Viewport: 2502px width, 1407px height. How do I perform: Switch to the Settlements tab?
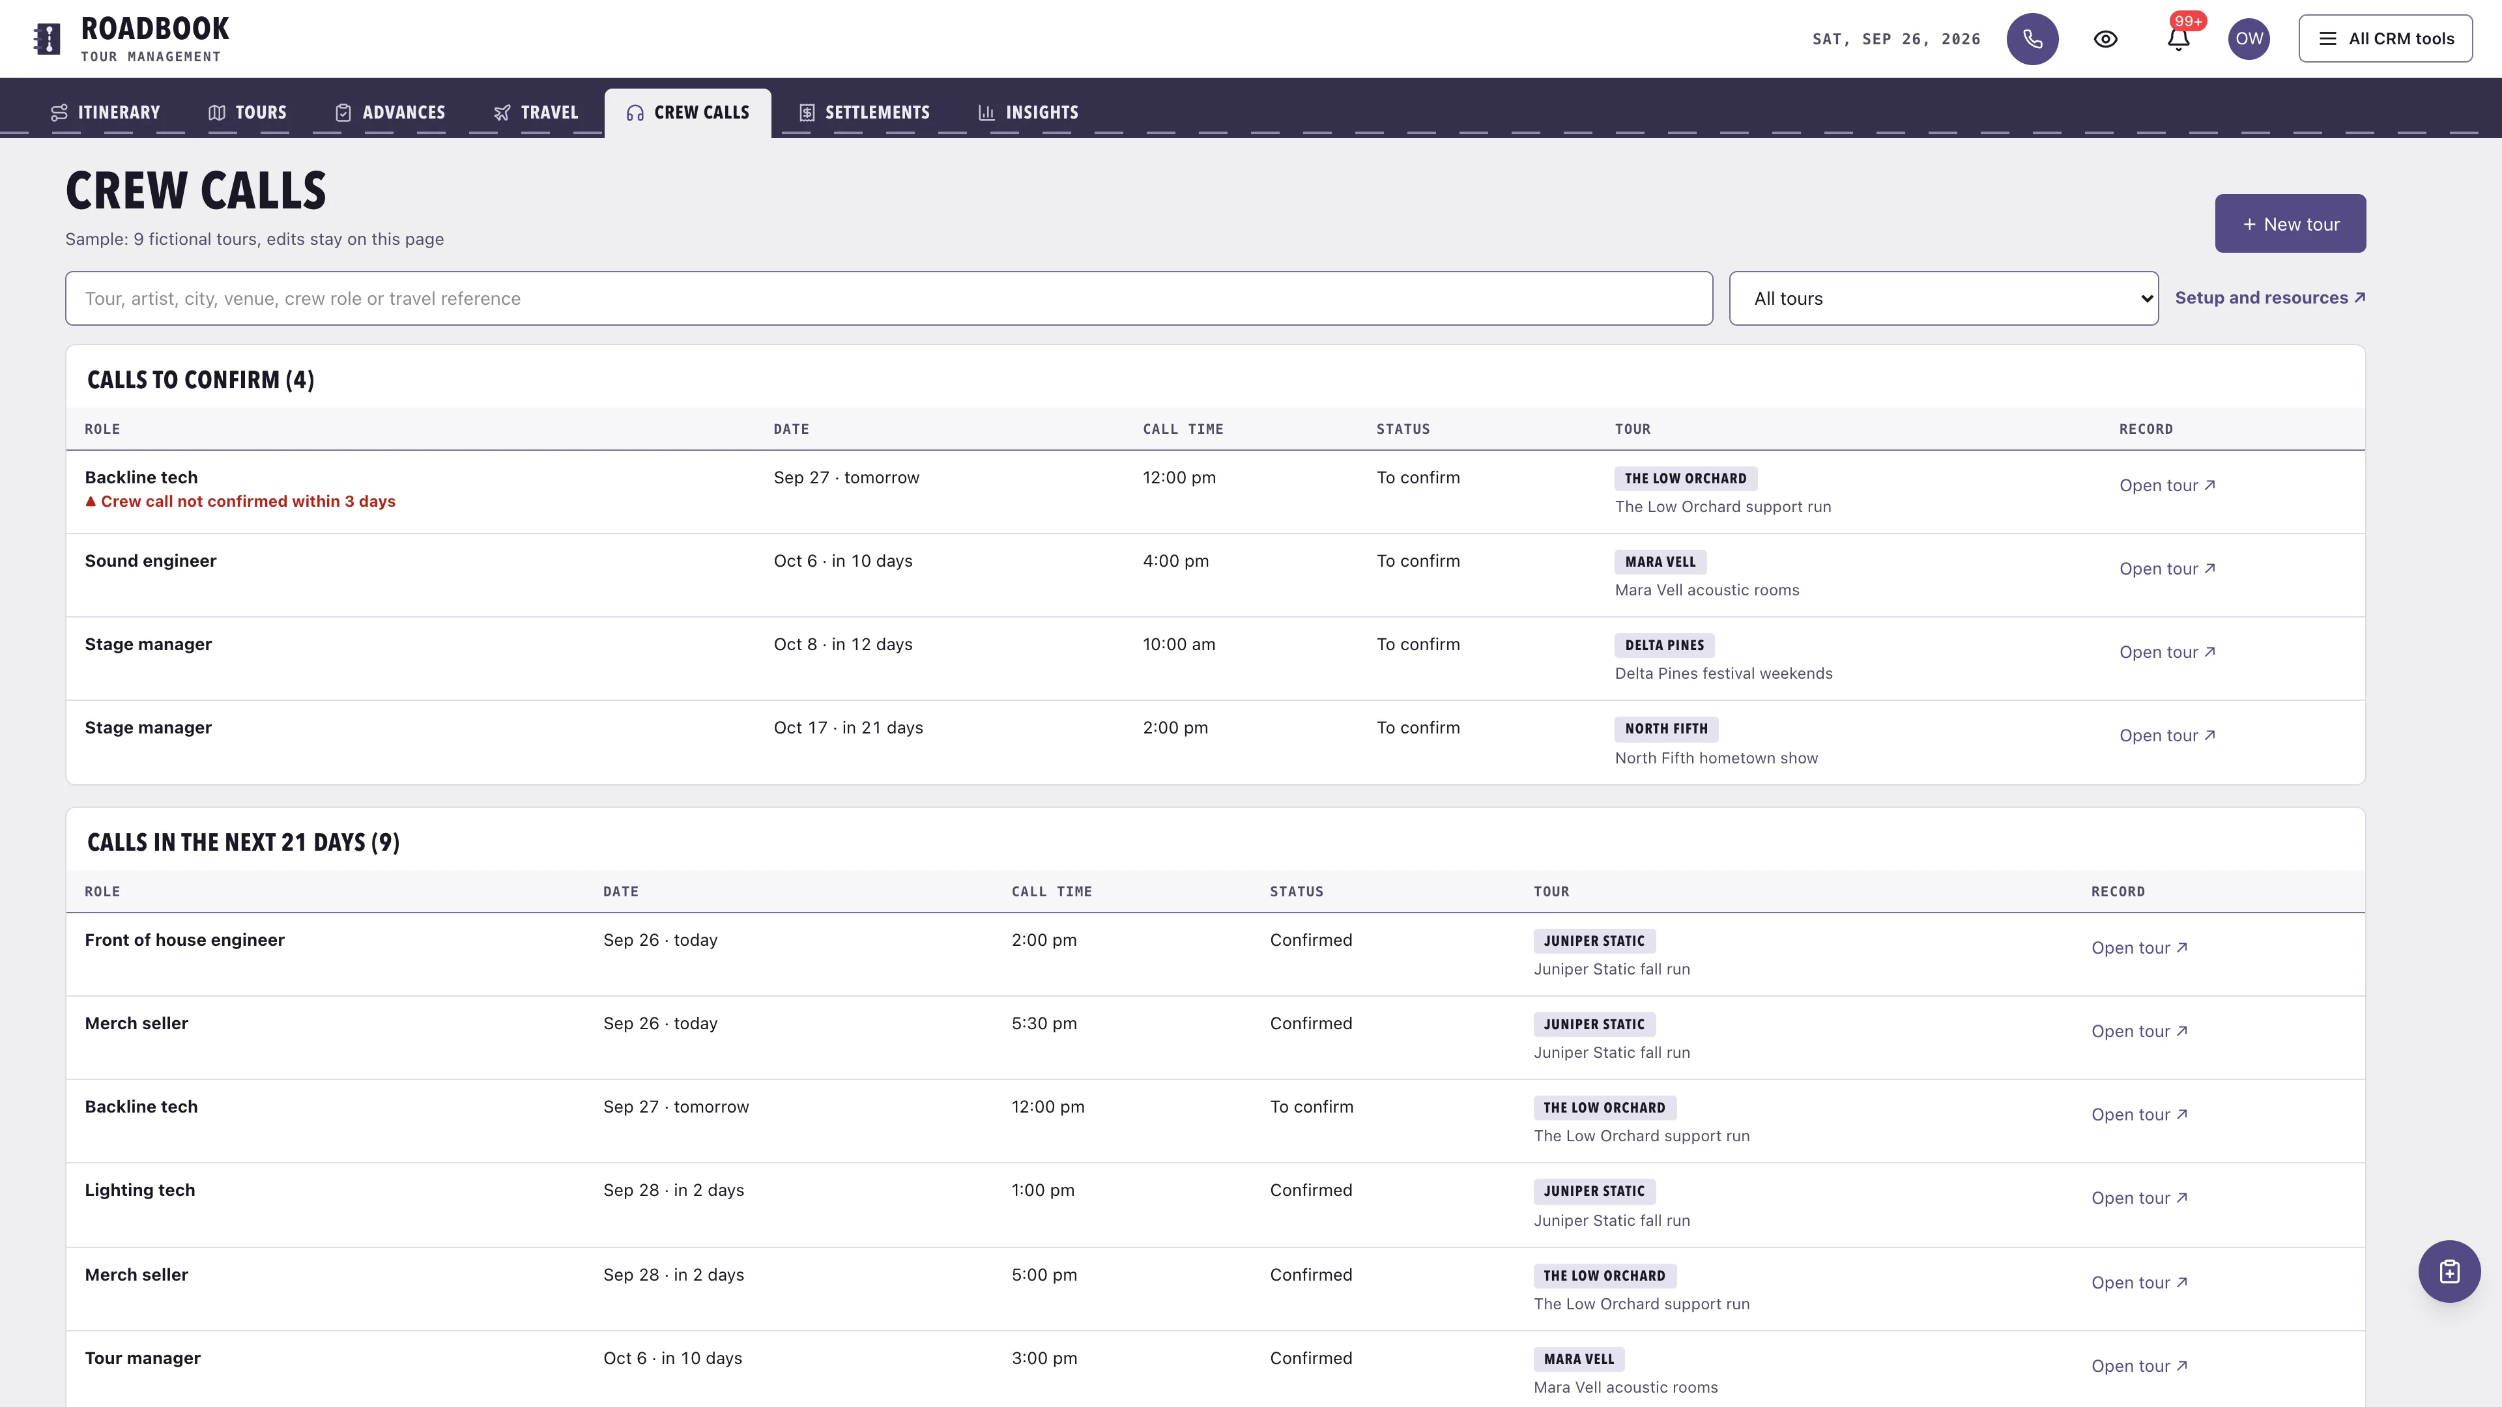[x=865, y=113]
